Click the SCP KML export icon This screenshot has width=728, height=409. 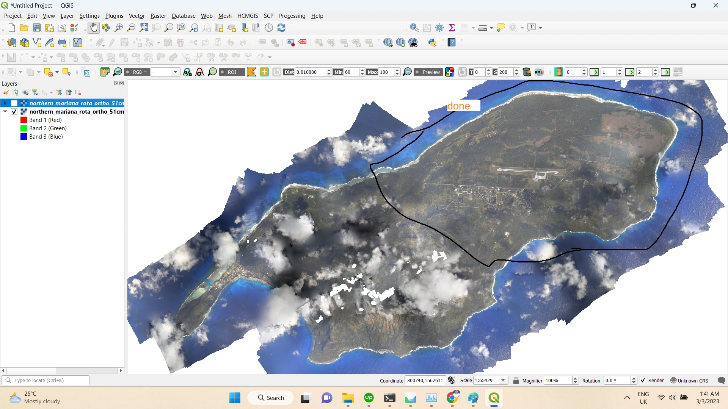(539, 72)
